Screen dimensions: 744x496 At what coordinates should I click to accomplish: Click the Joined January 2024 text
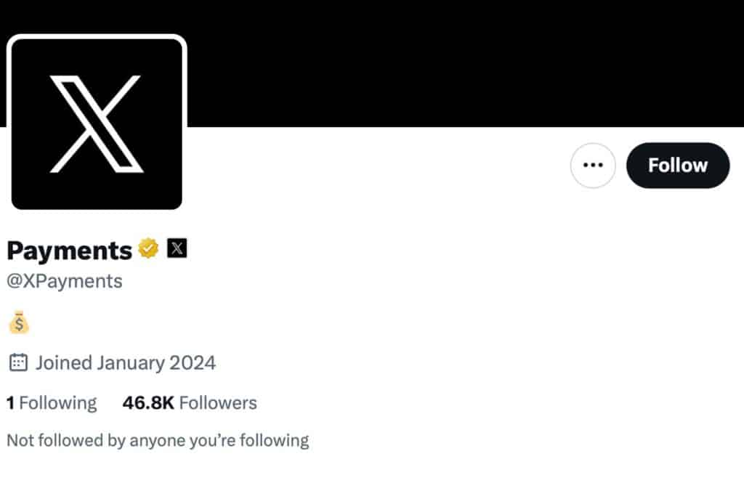tap(126, 362)
